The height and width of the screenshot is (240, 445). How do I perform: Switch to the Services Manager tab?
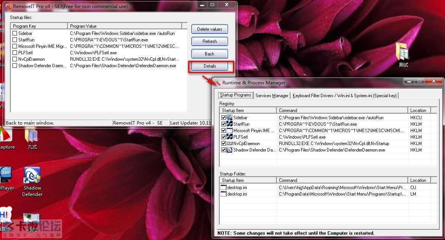(272, 96)
